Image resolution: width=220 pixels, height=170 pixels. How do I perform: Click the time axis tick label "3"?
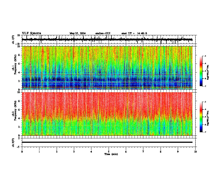pyautogui.click(x=74, y=152)
